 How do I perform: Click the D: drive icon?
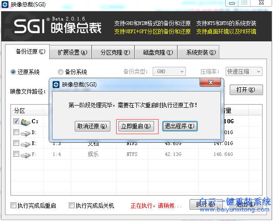(x=26, y=133)
